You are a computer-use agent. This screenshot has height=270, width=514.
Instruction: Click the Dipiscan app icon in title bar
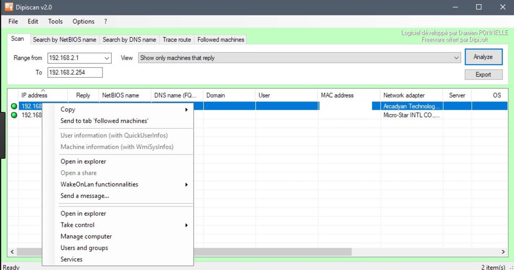tap(9, 7)
